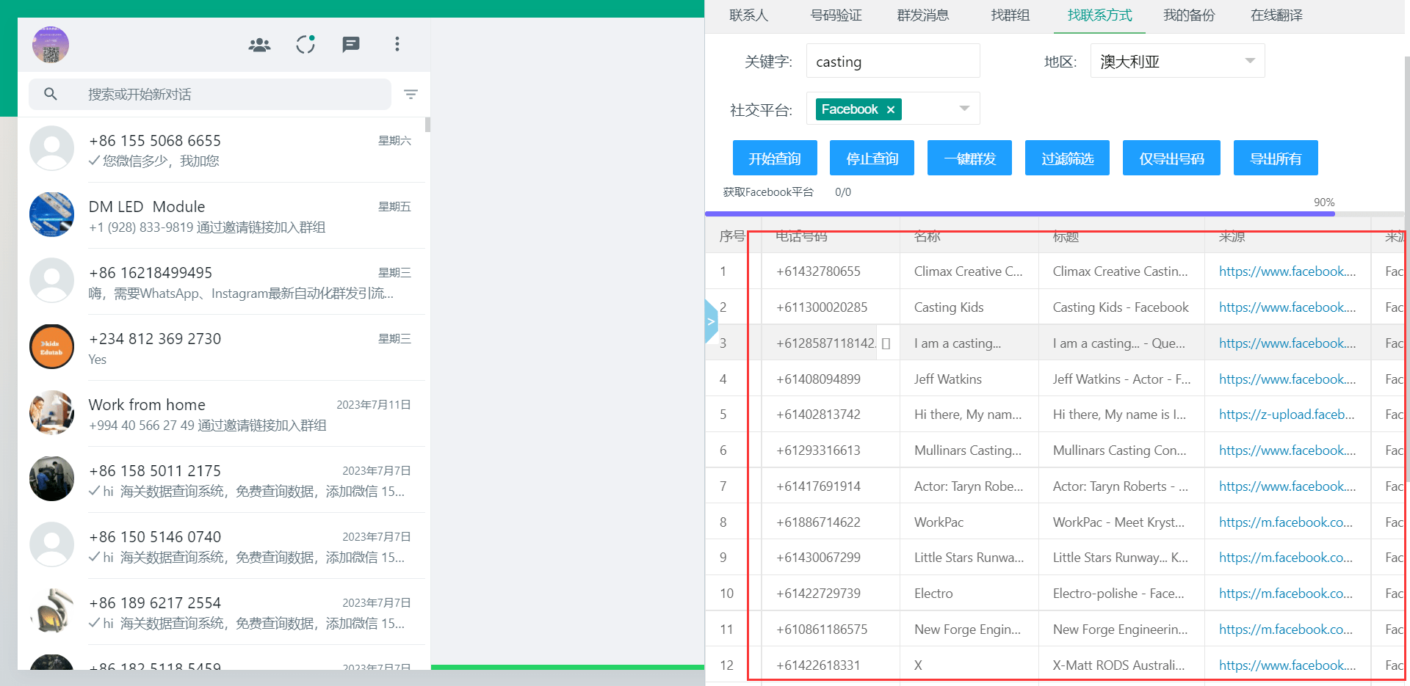Switch to the 在线翻译 tab

point(1276,15)
